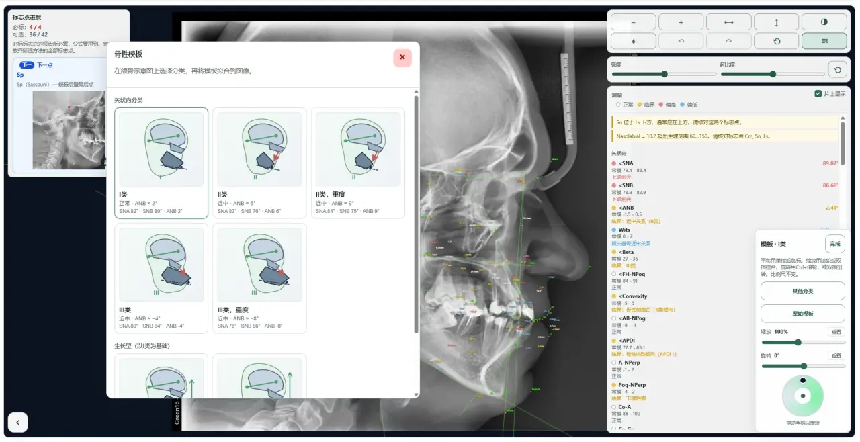Reset the 旋转 value with its 重置 button
The height and width of the screenshot is (442, 860).
pyautogui.click(x=836, y=356)
